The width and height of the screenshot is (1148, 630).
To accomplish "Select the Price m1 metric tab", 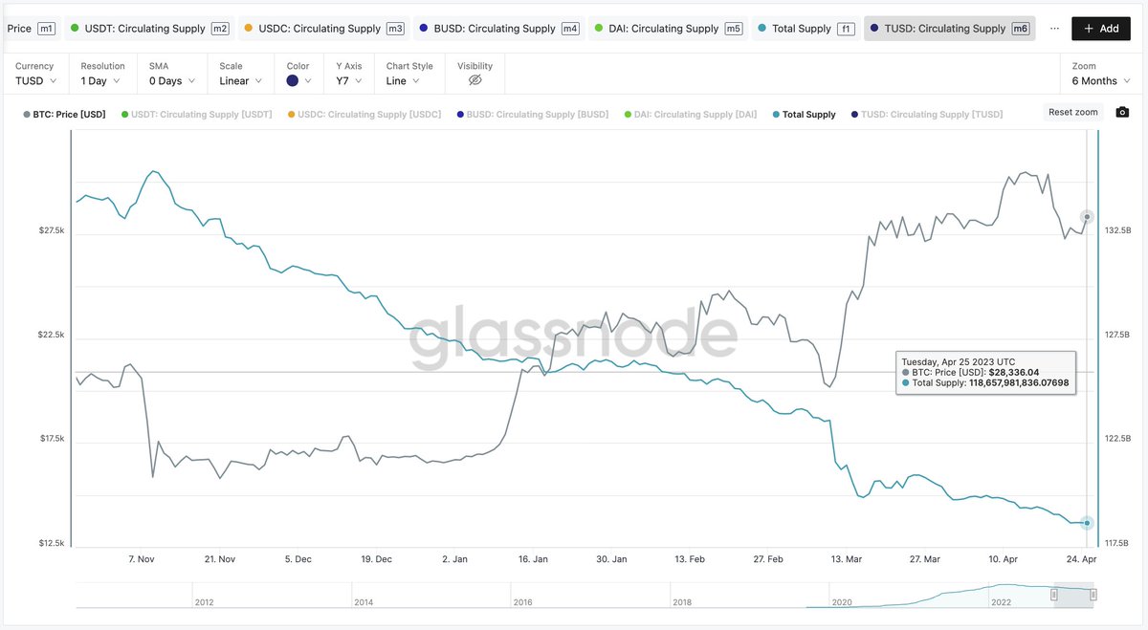I will click(31, 29).
